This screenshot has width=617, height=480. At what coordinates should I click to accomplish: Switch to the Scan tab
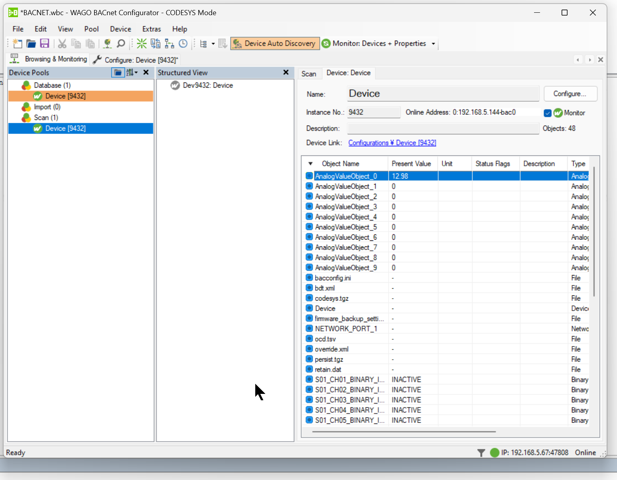click(x=309, y=74)
